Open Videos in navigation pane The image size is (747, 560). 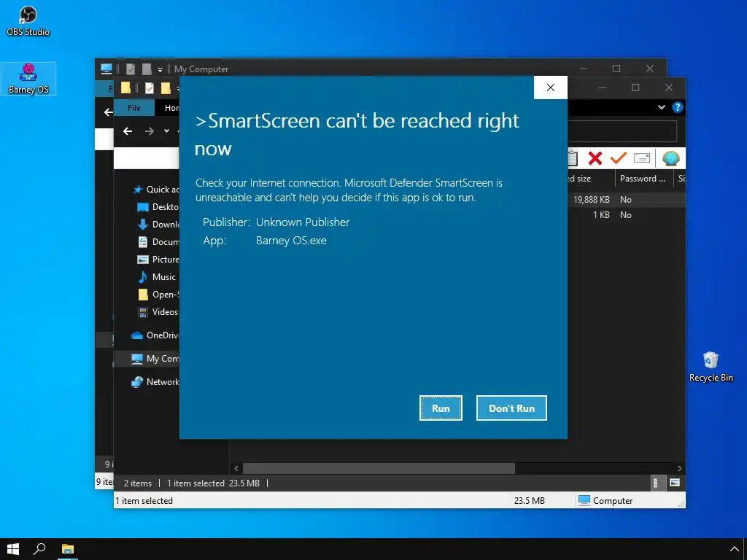158,312
